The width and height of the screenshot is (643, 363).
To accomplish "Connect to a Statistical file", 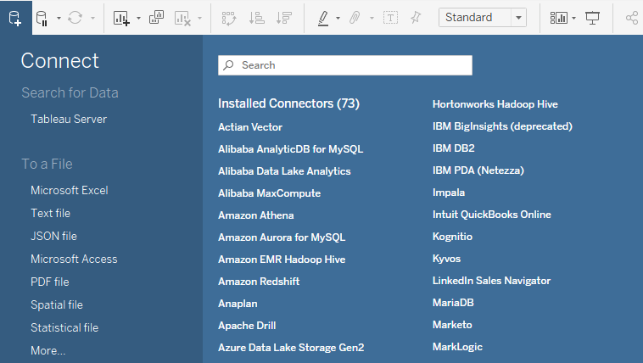I will (64, 327).
